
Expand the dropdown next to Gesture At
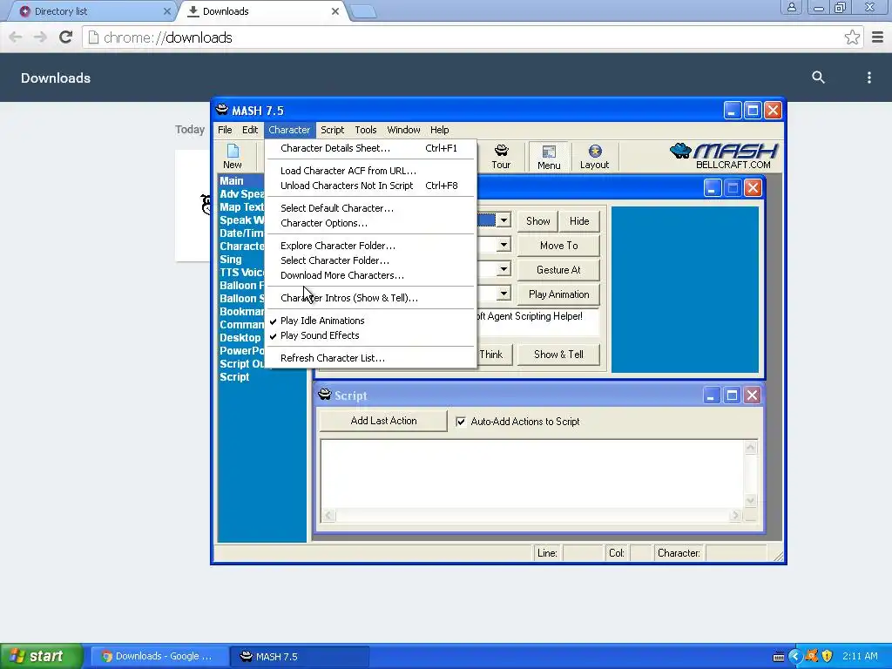click(x=503, y=269)
